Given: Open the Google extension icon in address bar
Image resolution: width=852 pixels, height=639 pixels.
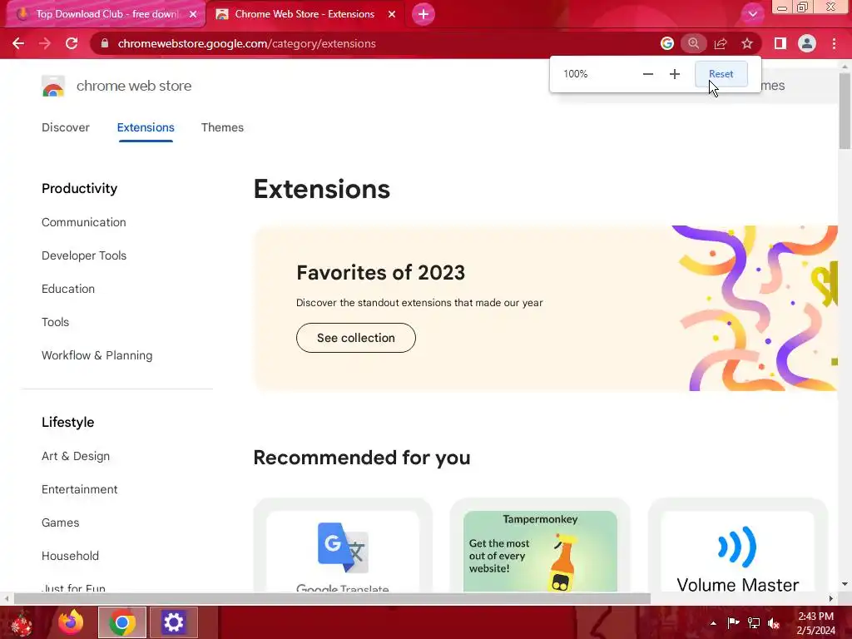Looking at the screenshot, I should tap(666, 43).
